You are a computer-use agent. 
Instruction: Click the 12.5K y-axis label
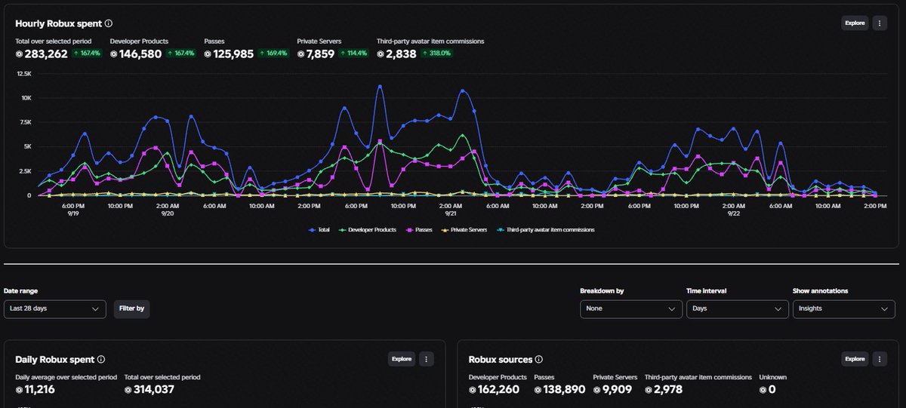click(x=24, y=74)
